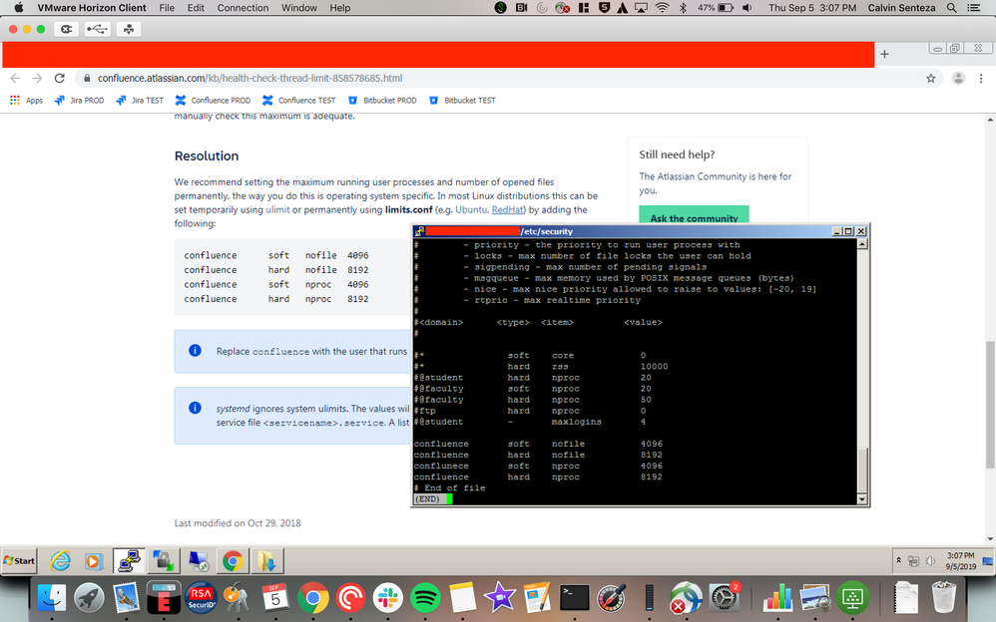This screenshot has width=996, height=622.
Task: View site info via padlock icon
Action: click(87, 78)
